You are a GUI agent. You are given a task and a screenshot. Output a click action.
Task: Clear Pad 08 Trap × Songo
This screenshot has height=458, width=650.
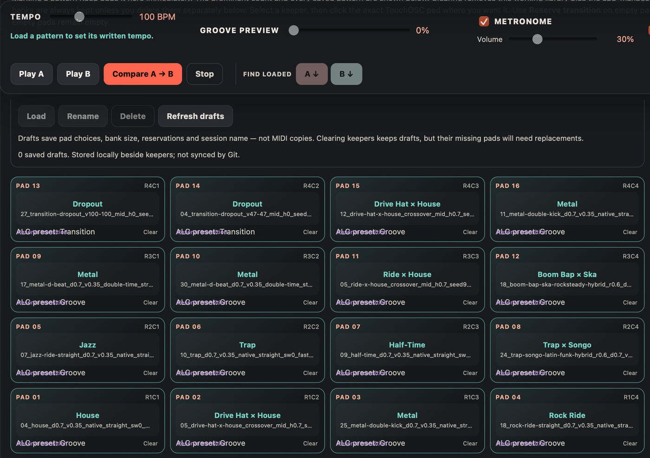click(x=630, y=373)
